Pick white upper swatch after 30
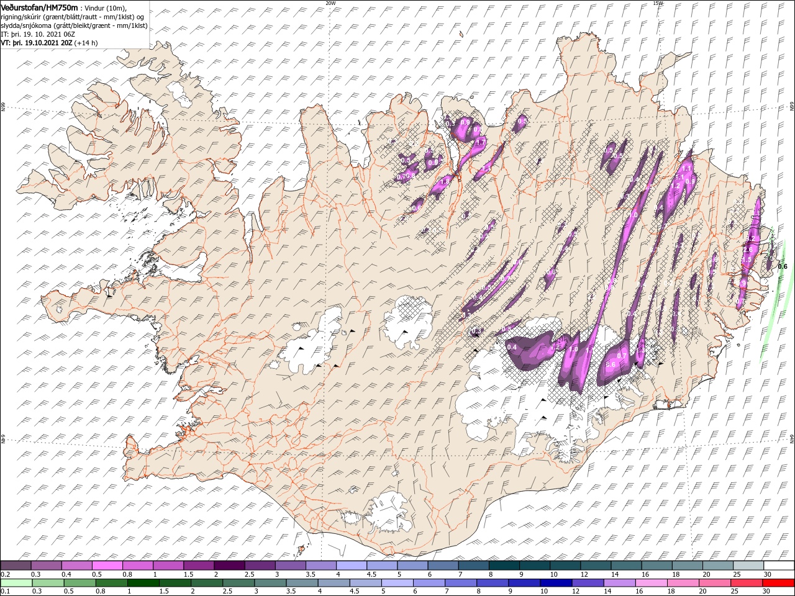Image resolution: width=795 pixels, height=596 pixels. pyautogui.click(x=778, y=566)
